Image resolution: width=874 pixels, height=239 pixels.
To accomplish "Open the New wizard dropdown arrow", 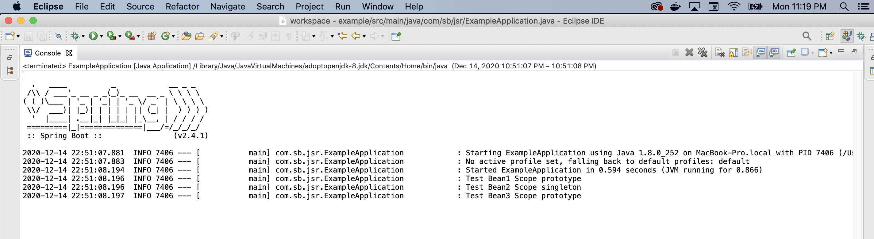I will coord(18,36).
